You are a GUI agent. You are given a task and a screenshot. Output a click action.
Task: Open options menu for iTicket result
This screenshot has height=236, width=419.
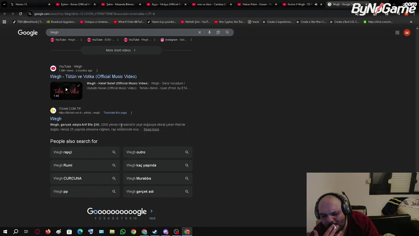click(x=132, y=113)
